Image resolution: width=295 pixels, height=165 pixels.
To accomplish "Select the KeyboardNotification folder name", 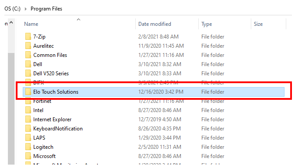I will click(58, 129).
